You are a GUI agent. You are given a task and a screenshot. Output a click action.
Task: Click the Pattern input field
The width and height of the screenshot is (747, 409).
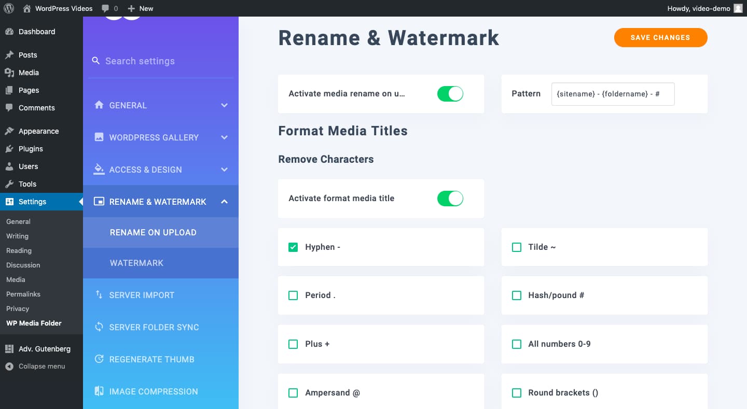(613, 94)
